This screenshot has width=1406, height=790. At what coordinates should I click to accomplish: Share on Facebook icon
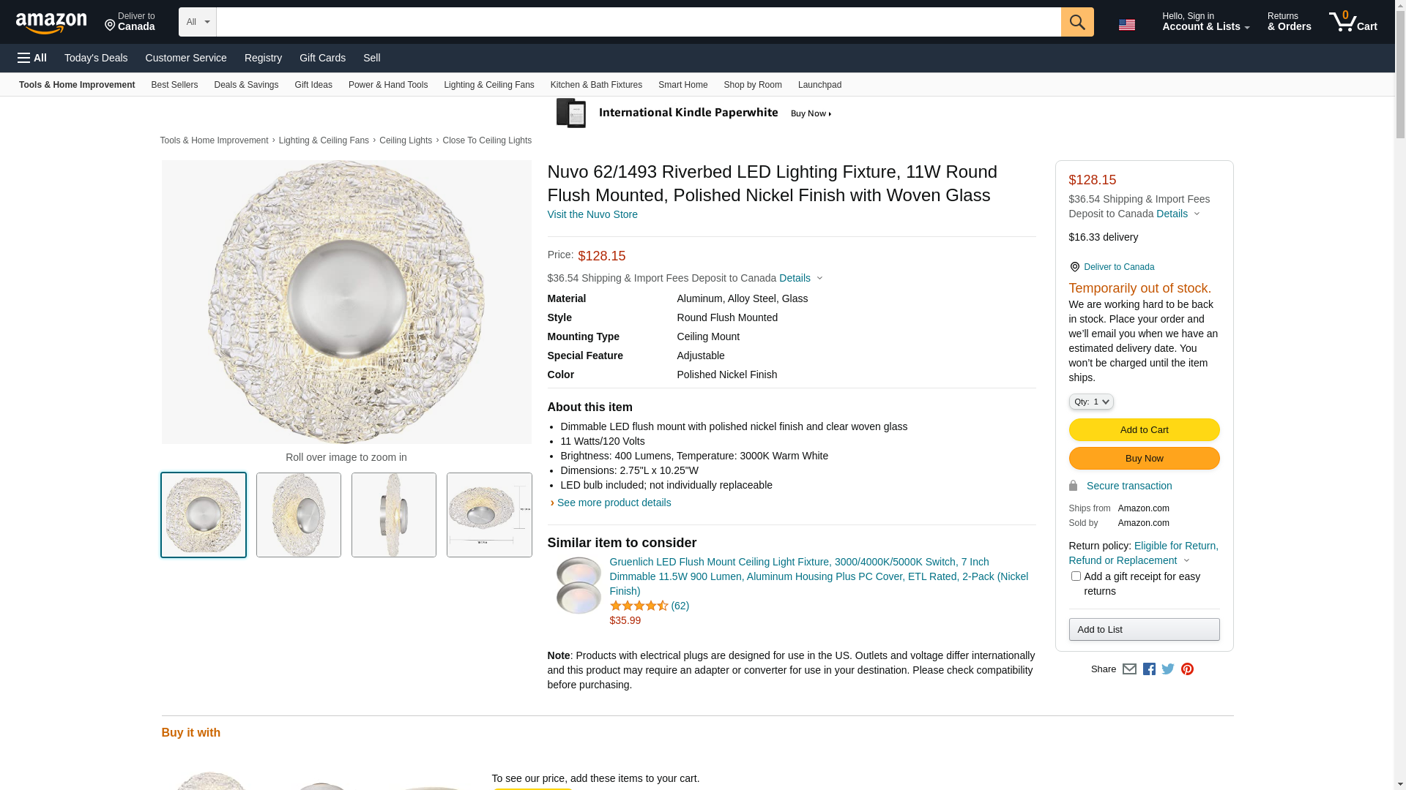click(x=1149, y=669)
